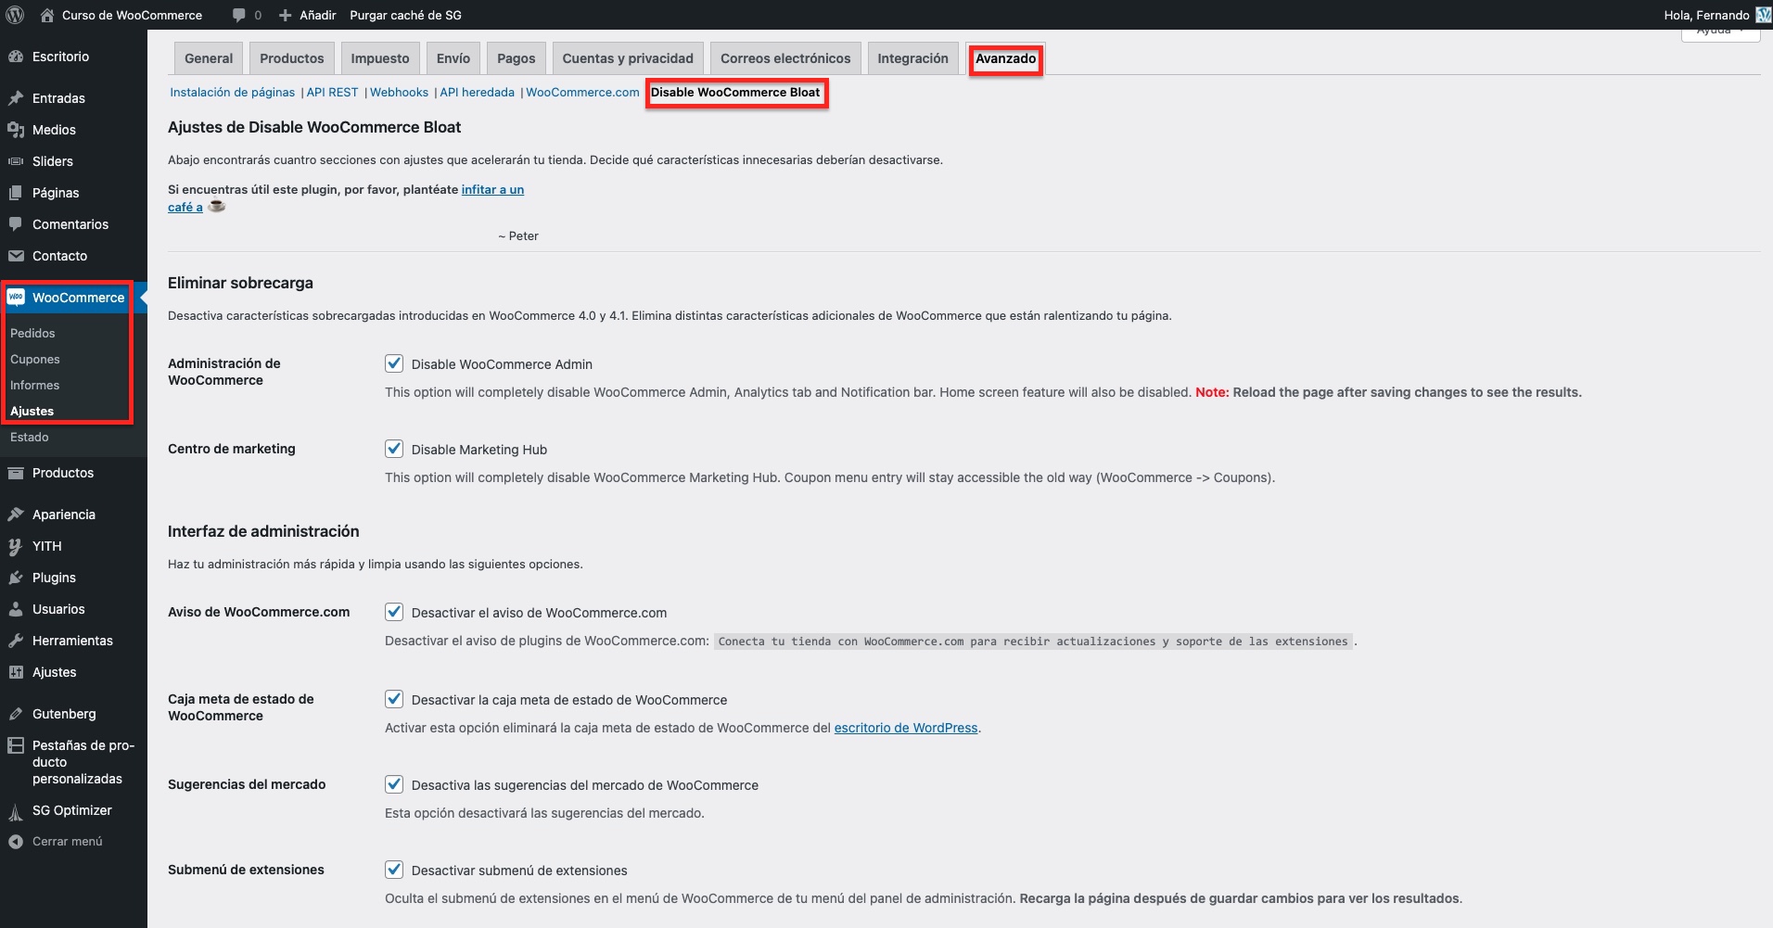The height and width of the screenshot is (928, 1773).
Task: Click the Pestañas de producto personalizadas icon
Action: tap(16, 745)
